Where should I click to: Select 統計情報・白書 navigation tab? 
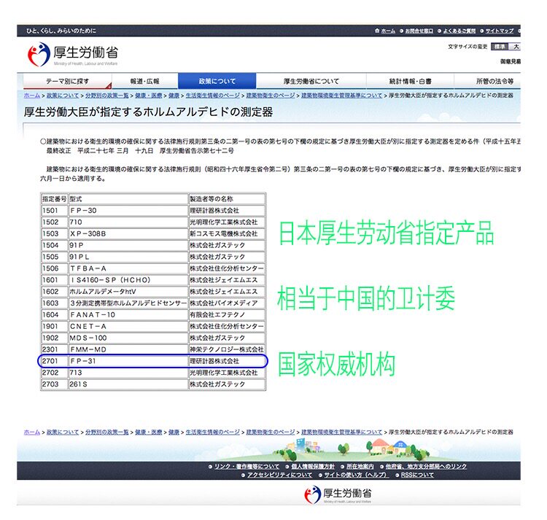point(410,81)
